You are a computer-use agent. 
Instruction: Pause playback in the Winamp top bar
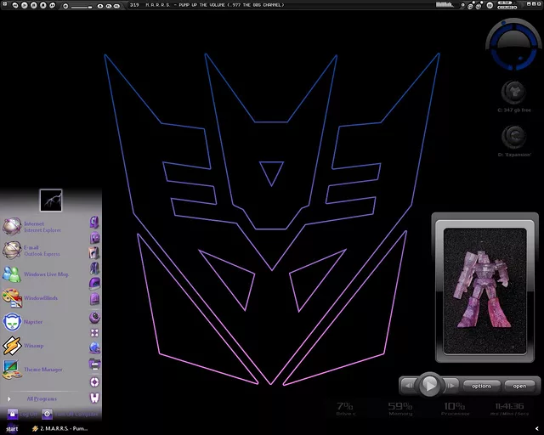(34, 5)
